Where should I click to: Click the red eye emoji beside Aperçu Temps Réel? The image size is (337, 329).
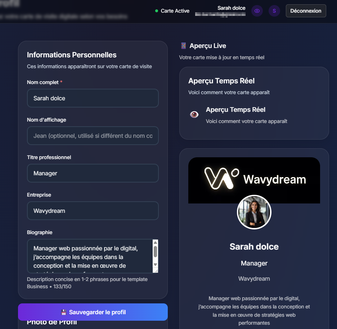click(x=194, y=115)
